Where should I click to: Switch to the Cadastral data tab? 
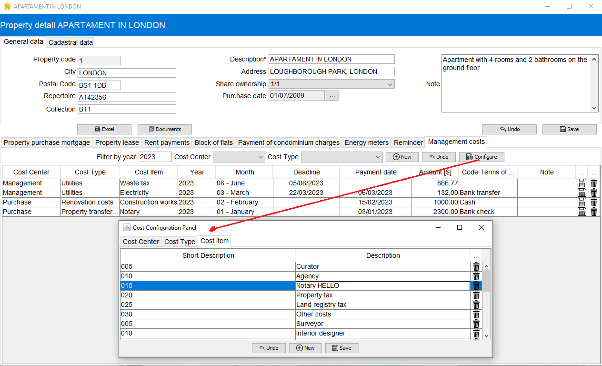[x=70, y=42]
